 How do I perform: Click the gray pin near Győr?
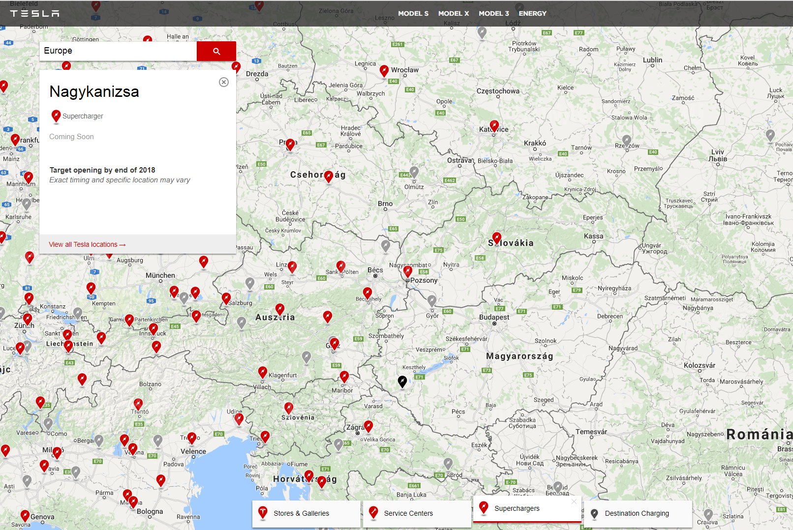(x=432, y=300)
